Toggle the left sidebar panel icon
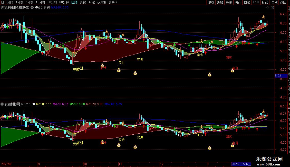 pyautogui.click(x=3, y=2)
